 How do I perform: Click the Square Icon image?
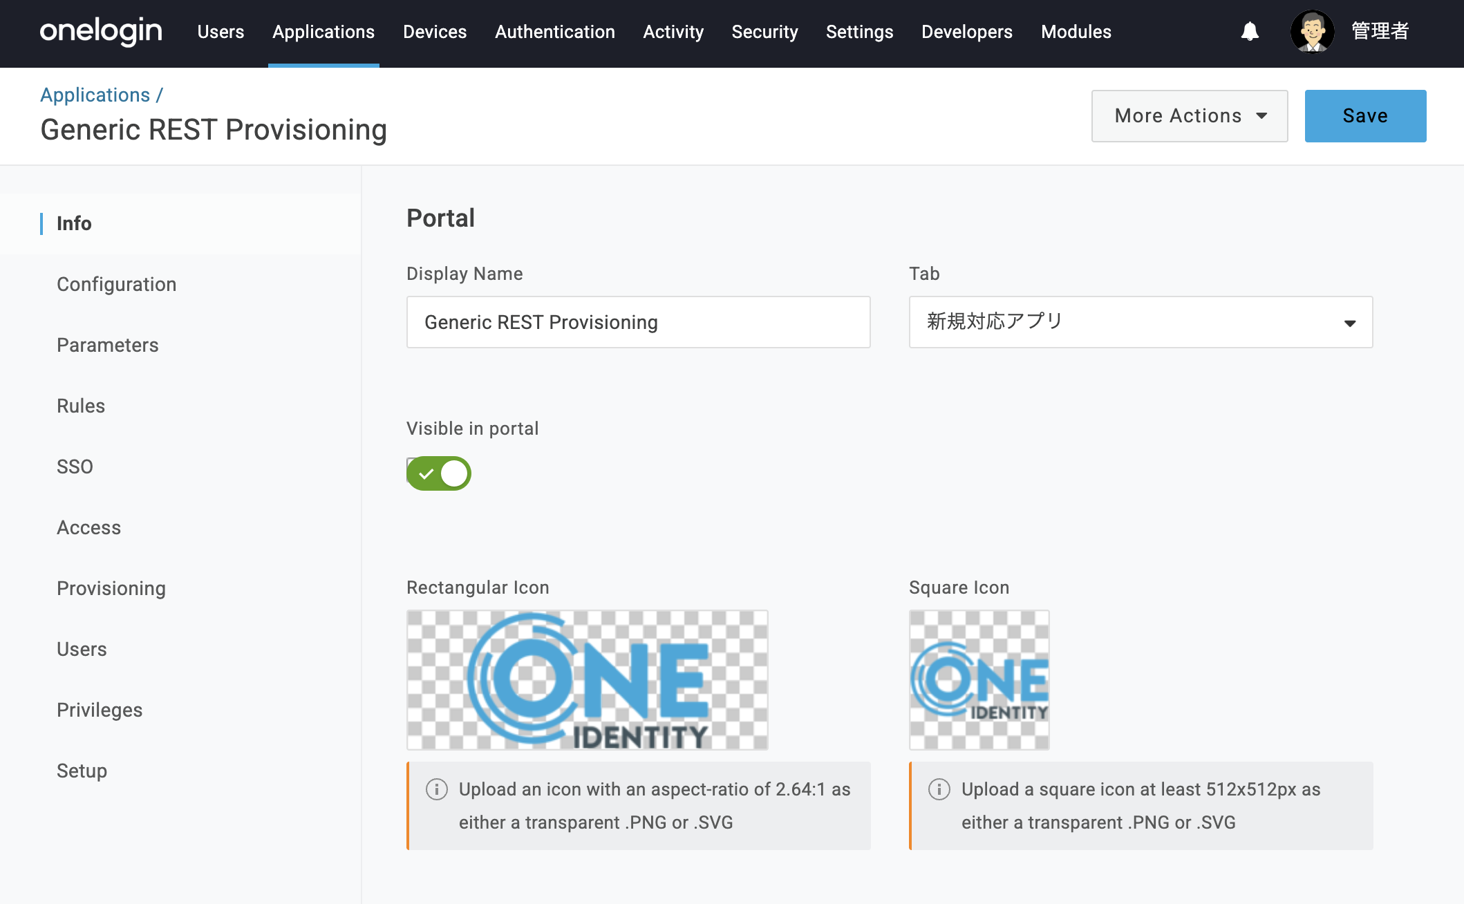[979, 680]
